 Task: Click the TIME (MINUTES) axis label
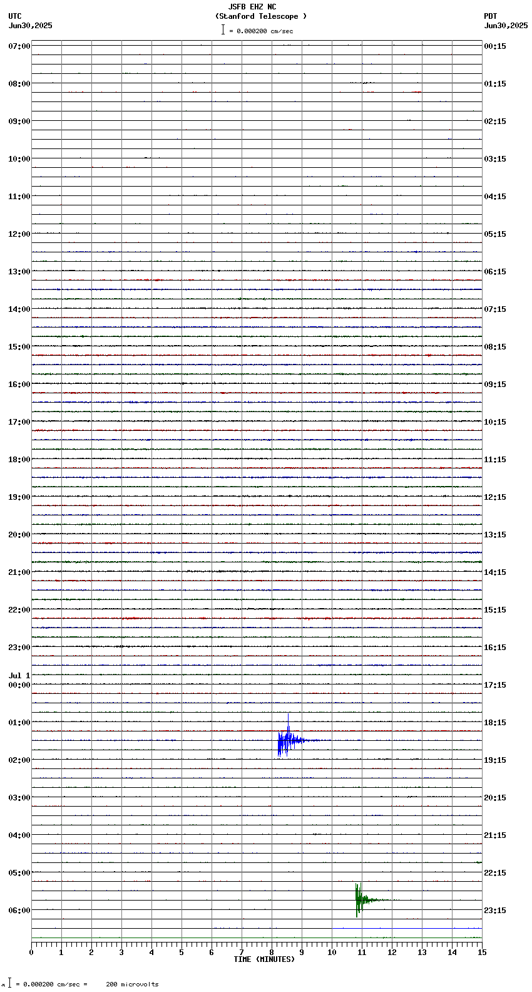(x=264, y=959)
